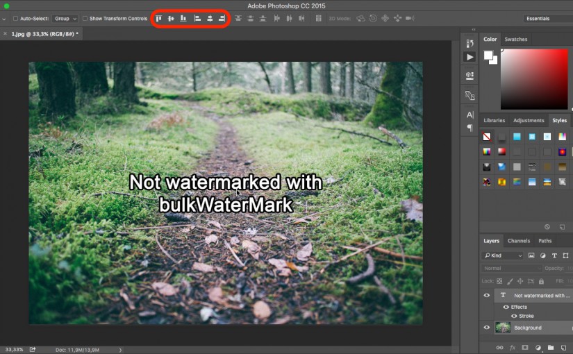Select 3D roll mode icon
This screenshot has height=354, width=573.
pos(373,18)
